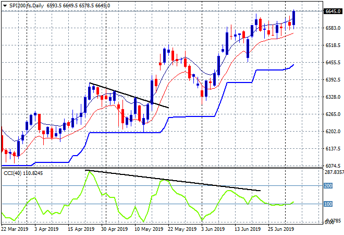Click the 6392.5 price axis label
Viewport: 344px width, 235px height.
(x=333, y=79)
